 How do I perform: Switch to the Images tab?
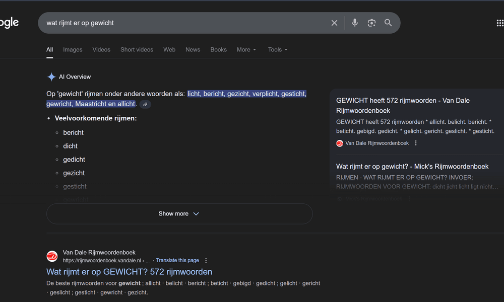[x=72, y=49]
